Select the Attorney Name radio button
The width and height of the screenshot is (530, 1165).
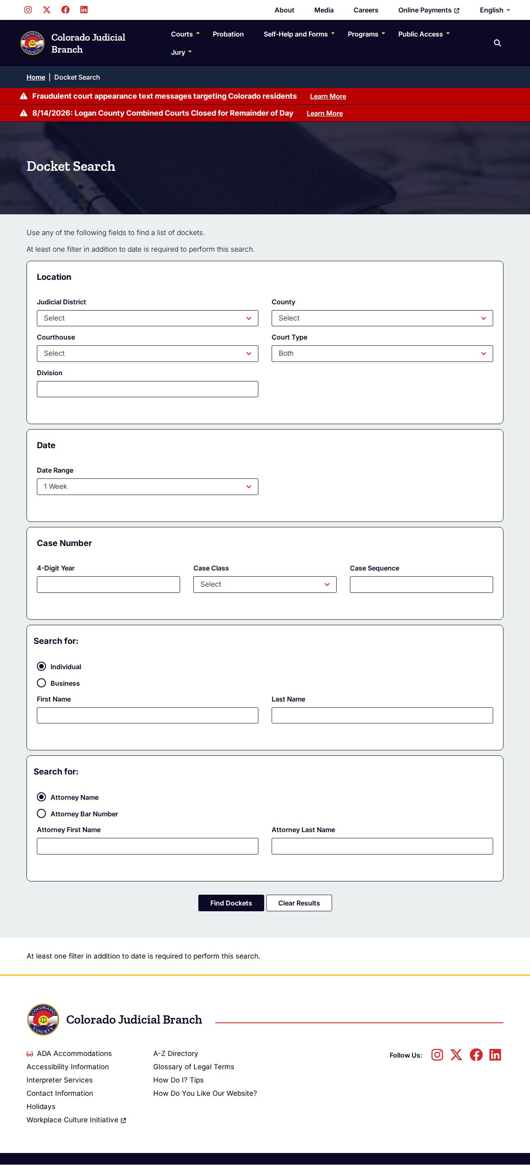[x=41, y=797]
